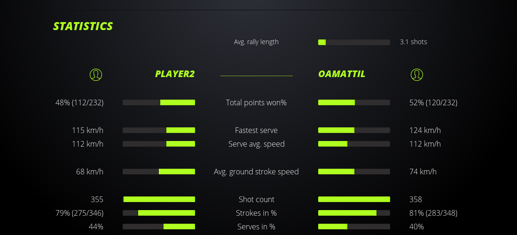Image resolution: width=517 pixels, height=235 pixels.
Task: Click PLAYER2's Serve avg. speed bar
Action: pyautogui.click(x=159, y=144)
